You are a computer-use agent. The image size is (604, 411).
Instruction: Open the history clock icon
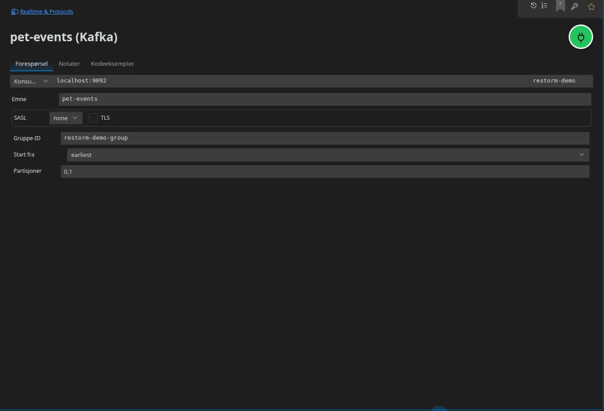[533, 5]
